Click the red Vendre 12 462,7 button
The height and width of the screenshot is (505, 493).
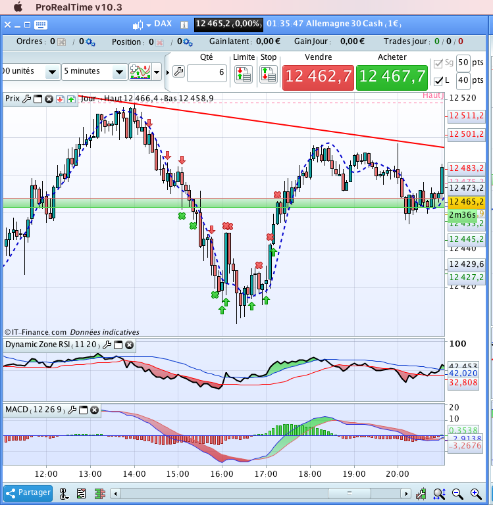(x=318, y=78)
